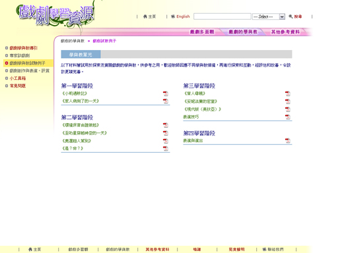
Task: Open the '--- Select ---' dropdown
Action: pyautogui.click(x=269, y=16)
